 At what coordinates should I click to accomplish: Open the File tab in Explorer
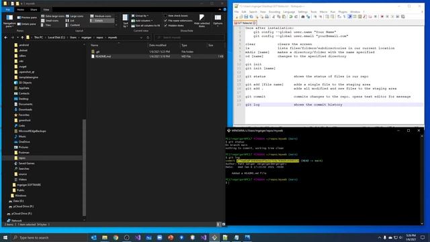(x=8, y=9)
